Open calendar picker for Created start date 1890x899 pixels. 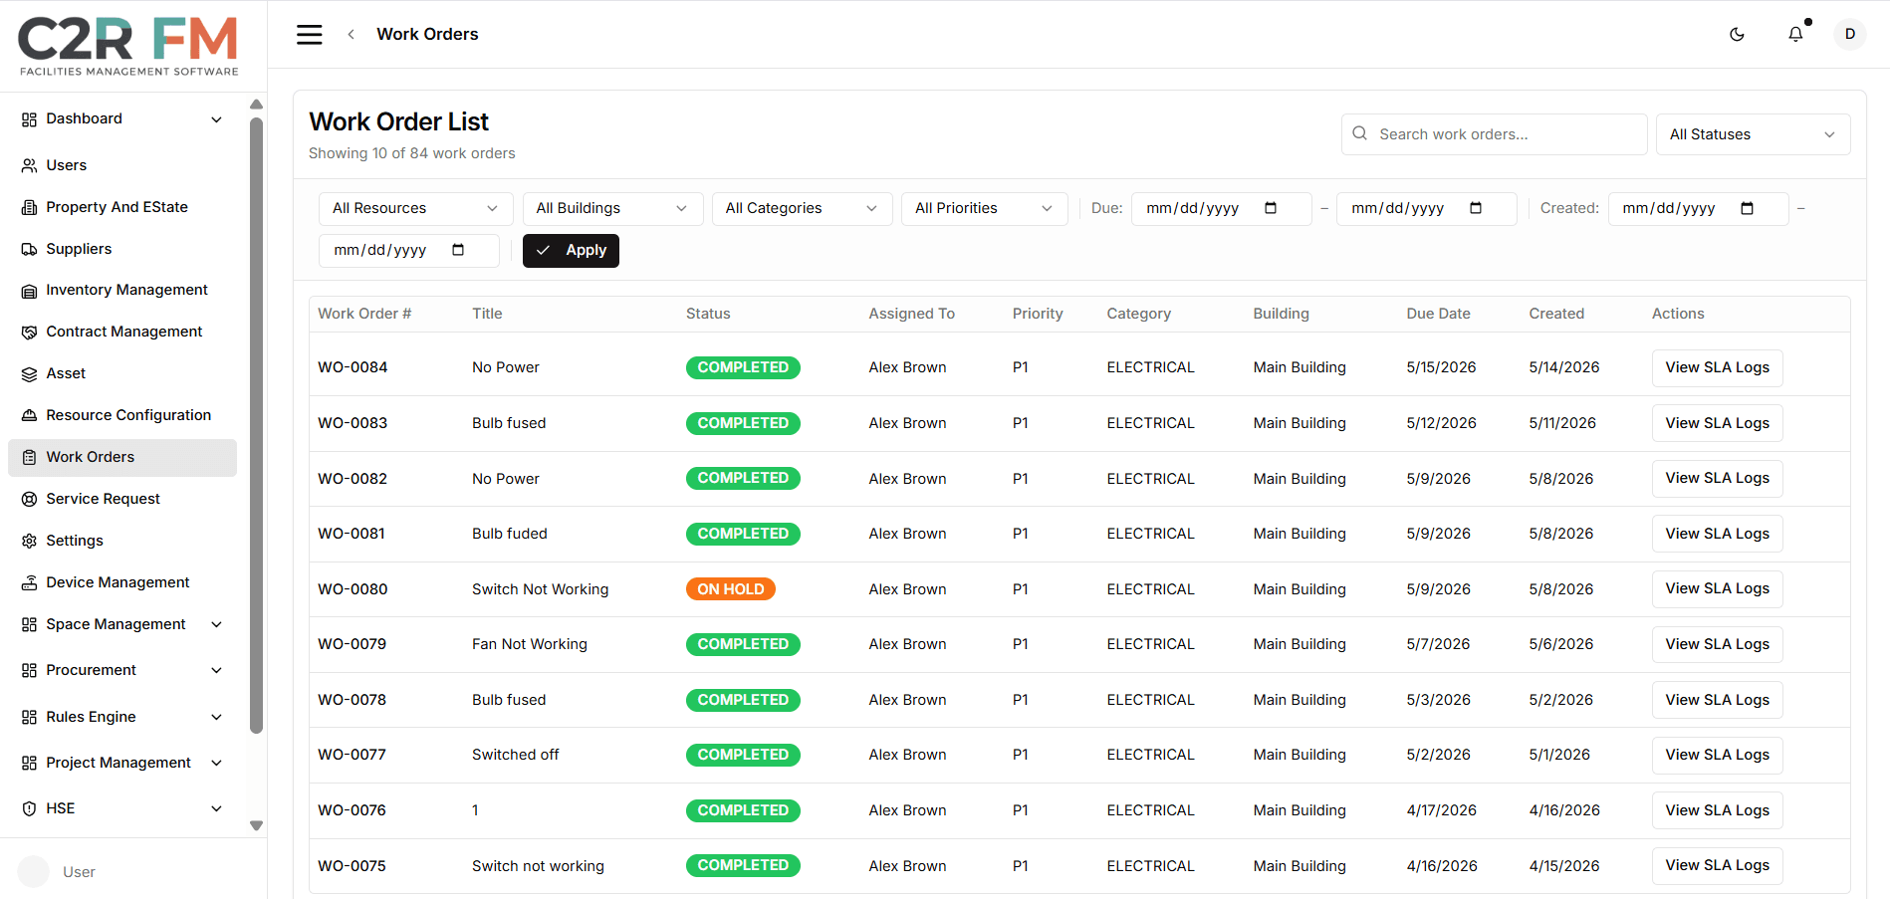pos(1747,208)
